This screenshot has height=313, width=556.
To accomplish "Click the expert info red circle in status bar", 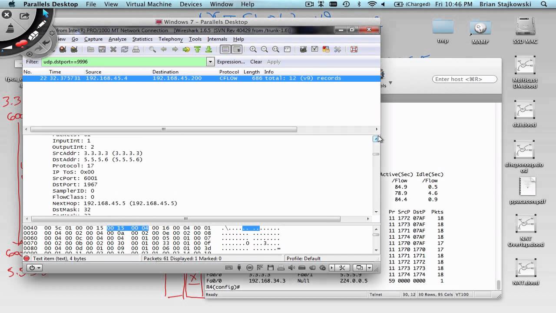I will coord(27,258).
